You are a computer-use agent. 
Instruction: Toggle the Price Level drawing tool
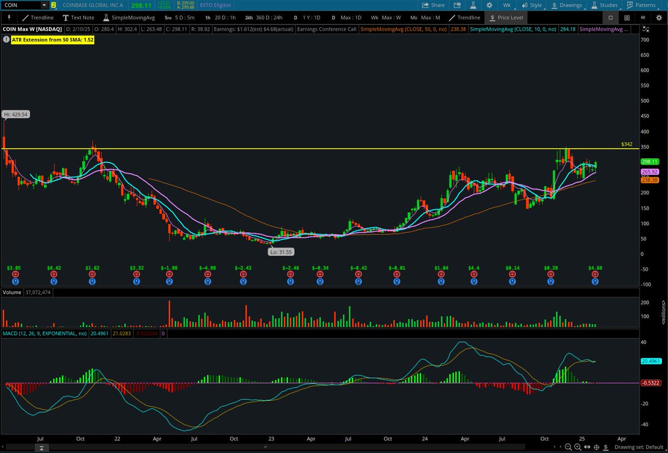pos(505,17)
